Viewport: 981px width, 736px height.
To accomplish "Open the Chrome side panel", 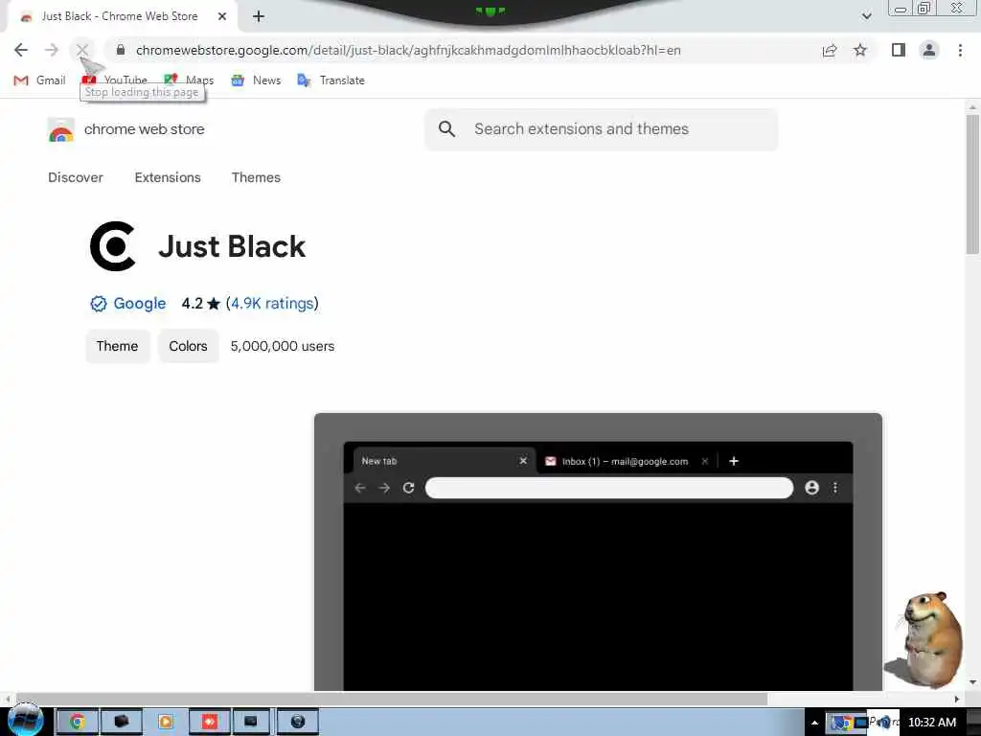I will (899, 50).
